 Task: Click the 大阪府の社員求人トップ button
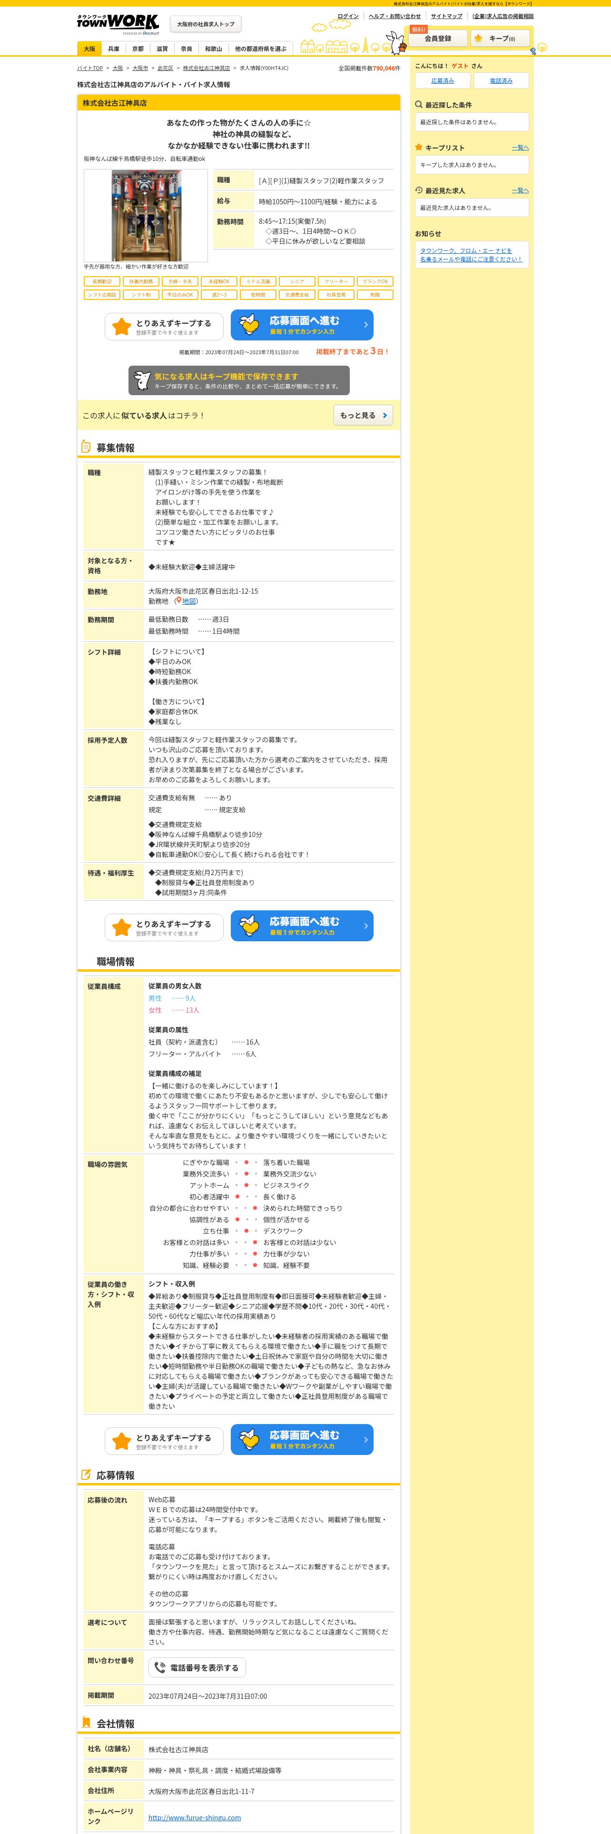pyautogui.click(x=206, y=24)
